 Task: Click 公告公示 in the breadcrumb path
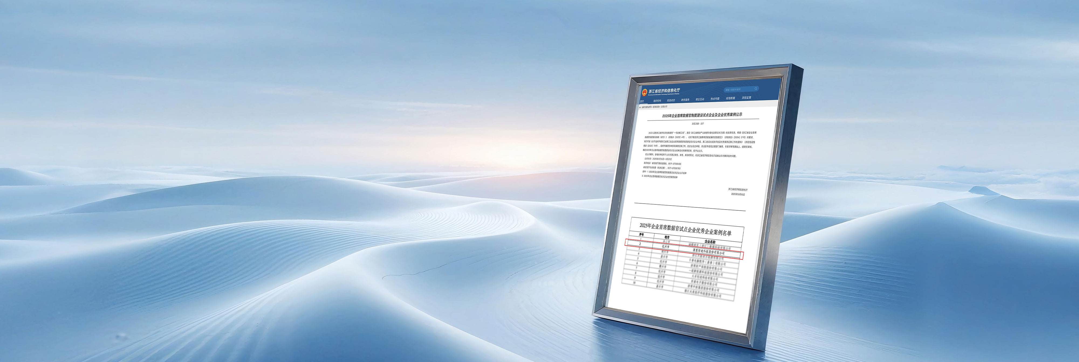pos(664,107)
